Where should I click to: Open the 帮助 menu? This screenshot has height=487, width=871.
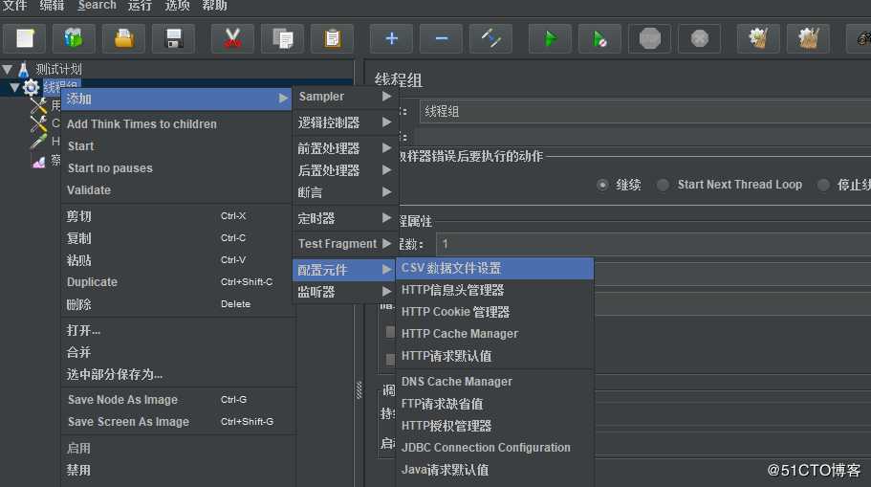point(214,6)
